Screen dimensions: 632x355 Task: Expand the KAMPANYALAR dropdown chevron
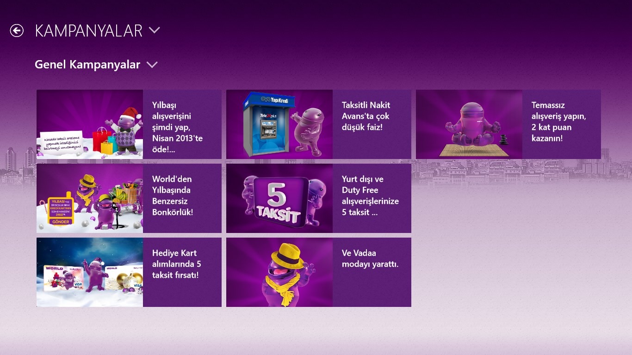pyautogui.click(x=154, y=31)
